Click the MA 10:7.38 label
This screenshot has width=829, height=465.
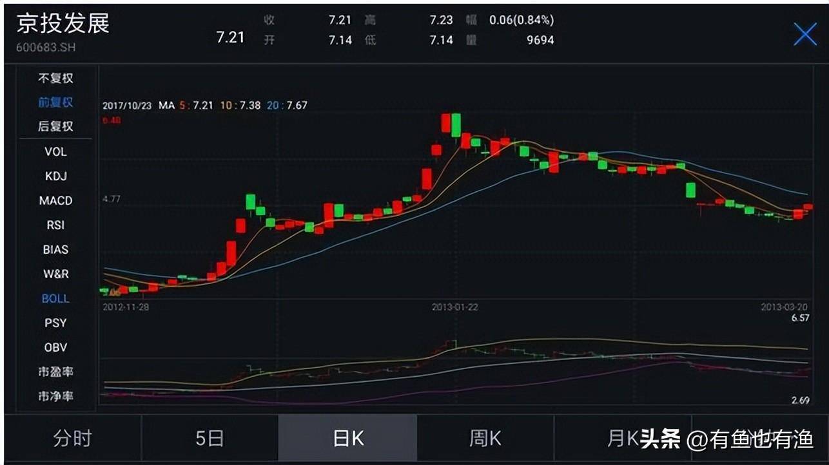[x=241, y=105]
